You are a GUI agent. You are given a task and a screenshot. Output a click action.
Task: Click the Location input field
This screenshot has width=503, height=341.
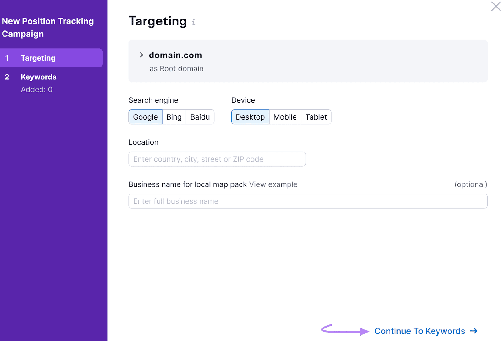217,159
